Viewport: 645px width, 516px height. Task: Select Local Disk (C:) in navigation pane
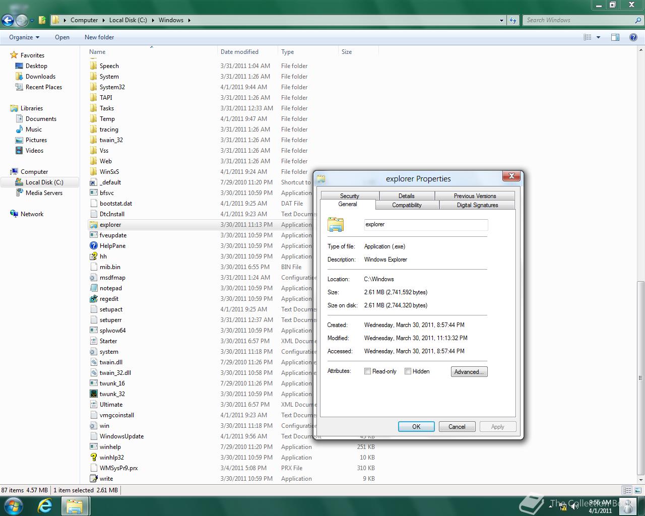[x=40, y=182]
